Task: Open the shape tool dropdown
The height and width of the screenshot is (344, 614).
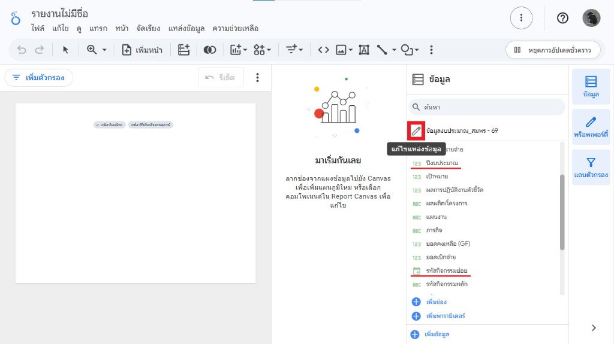Action: 410,50
